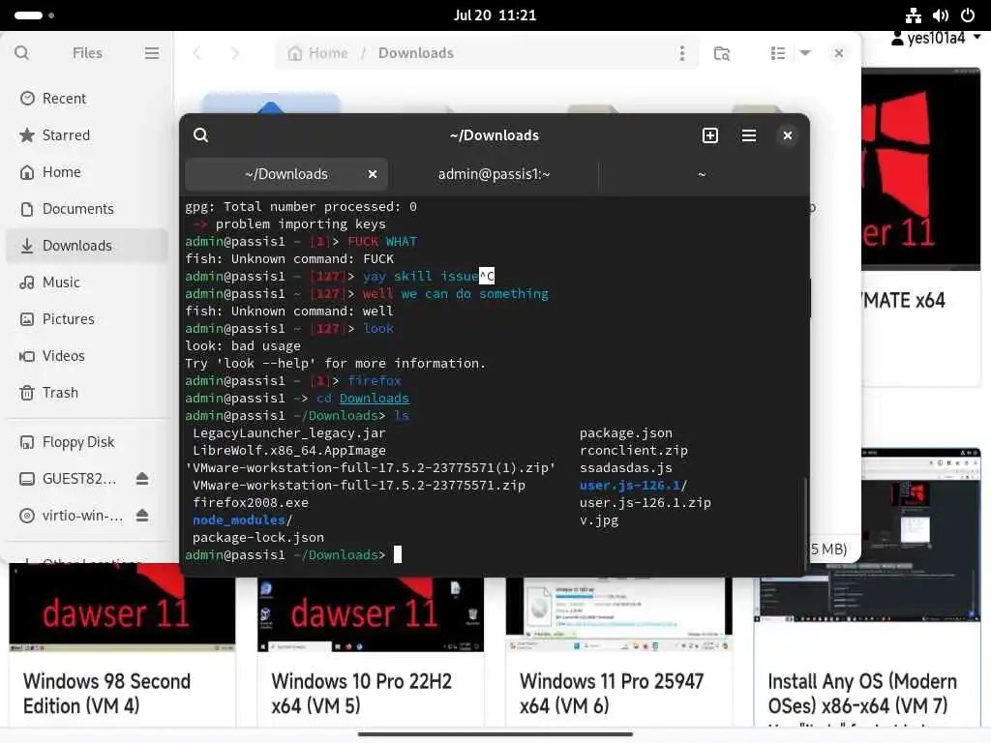The image size is (991, 743).
Task: Open the Activities pill in top bar
Action: click(x=34, y=15)
